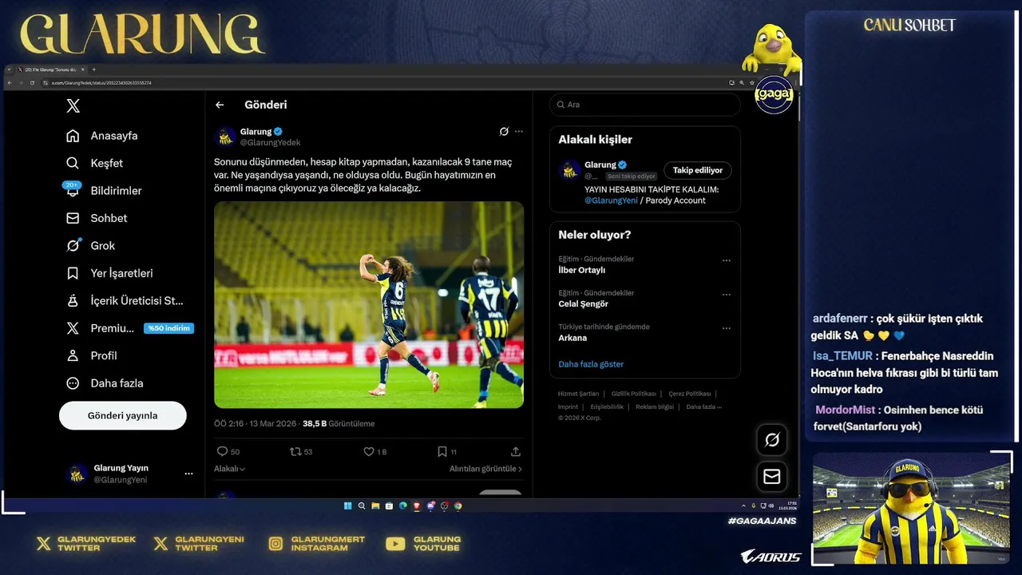This screenshot has width=1022, height=575.
Task: Click the X logo in the sidebar
Action: click(73, 106)
